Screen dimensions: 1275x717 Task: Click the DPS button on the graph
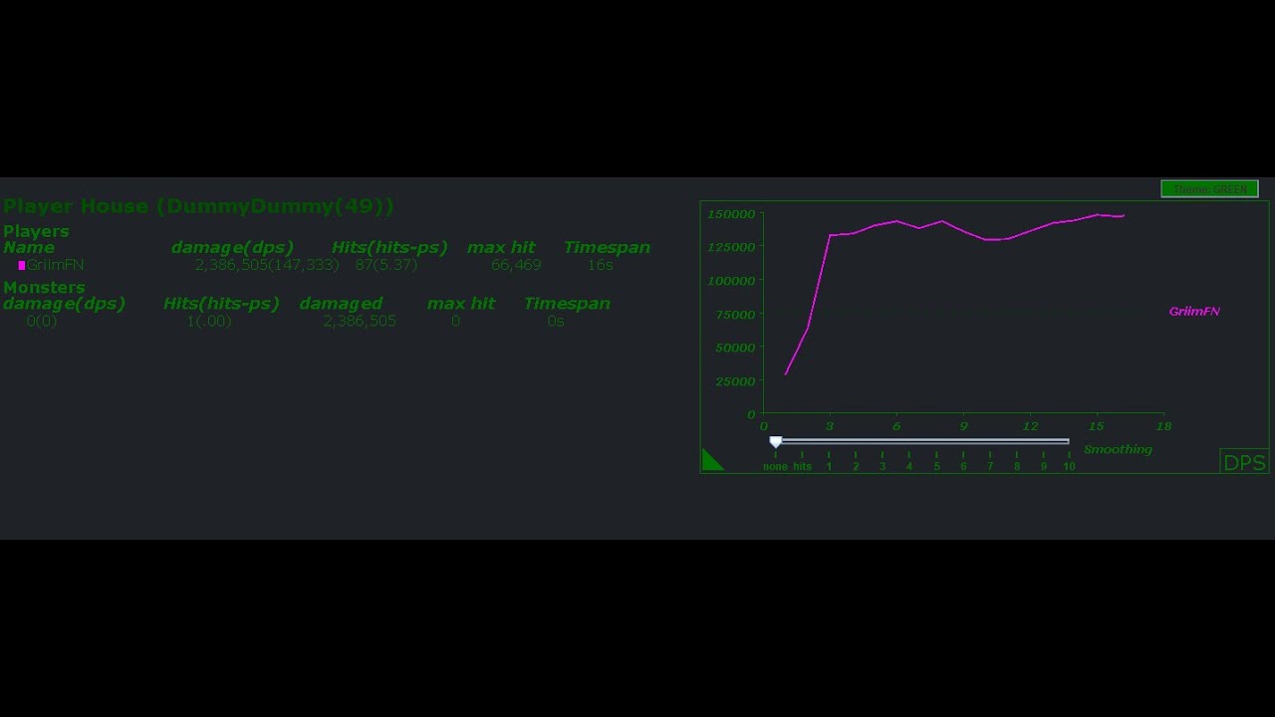(1244, 462)
